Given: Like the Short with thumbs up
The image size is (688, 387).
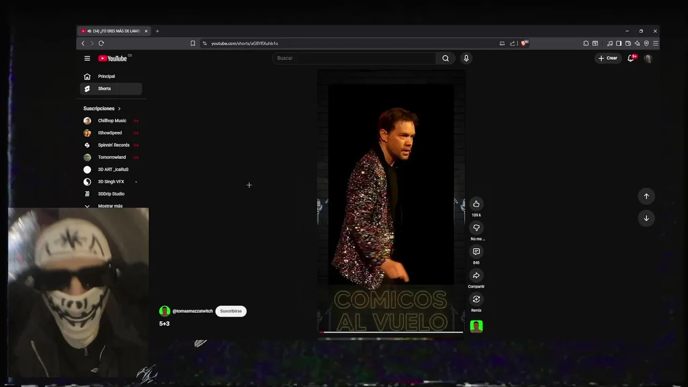Looking at the screenshot, I should pos(476,204).
